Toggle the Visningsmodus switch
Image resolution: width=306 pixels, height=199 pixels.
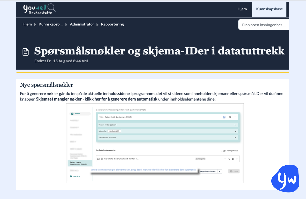[x=223, y=151]
